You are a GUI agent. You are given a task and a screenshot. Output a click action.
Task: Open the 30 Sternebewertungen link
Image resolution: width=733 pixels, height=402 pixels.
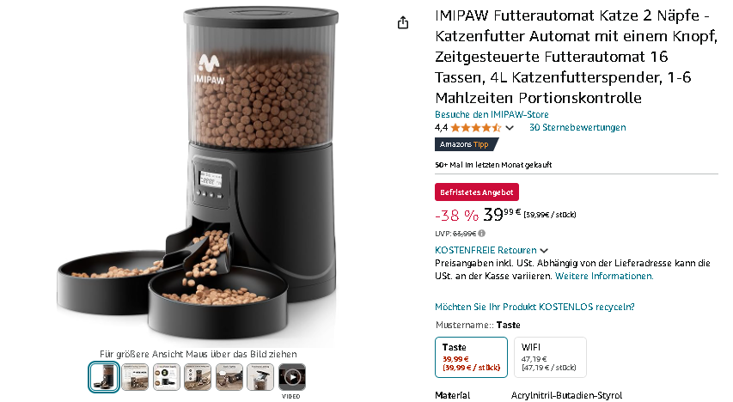click(x=577, y=128)
